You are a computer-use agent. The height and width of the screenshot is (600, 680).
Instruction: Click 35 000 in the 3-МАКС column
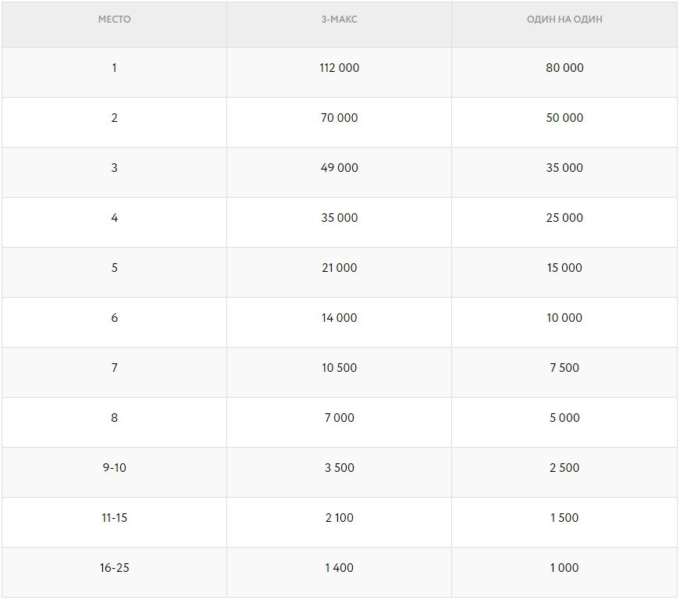pos(339,218)
